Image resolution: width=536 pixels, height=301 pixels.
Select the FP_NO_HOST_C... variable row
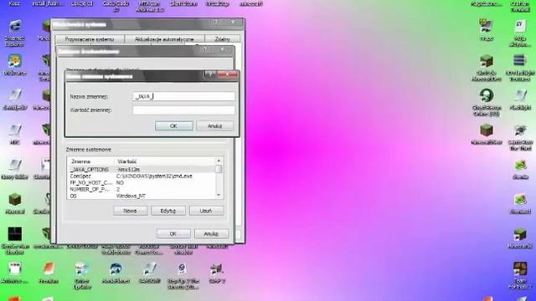pyautogui.click(x=142, y=182)
